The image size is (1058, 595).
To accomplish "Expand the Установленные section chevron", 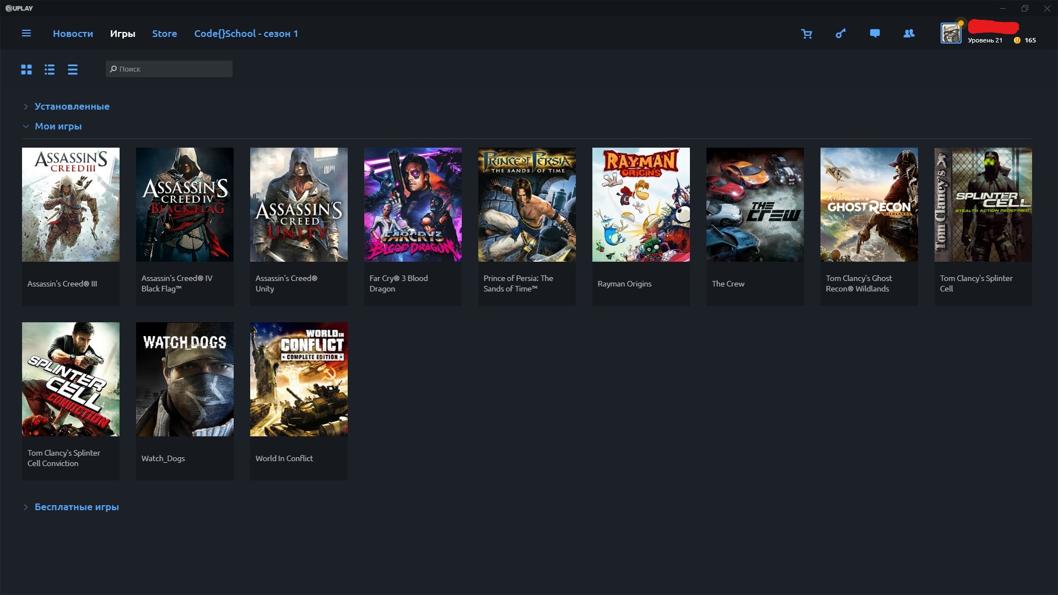I will coord(25,106).
